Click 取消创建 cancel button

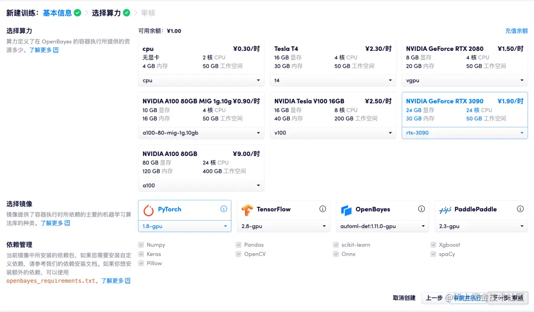pyautogui.click(x=404, y=298)
